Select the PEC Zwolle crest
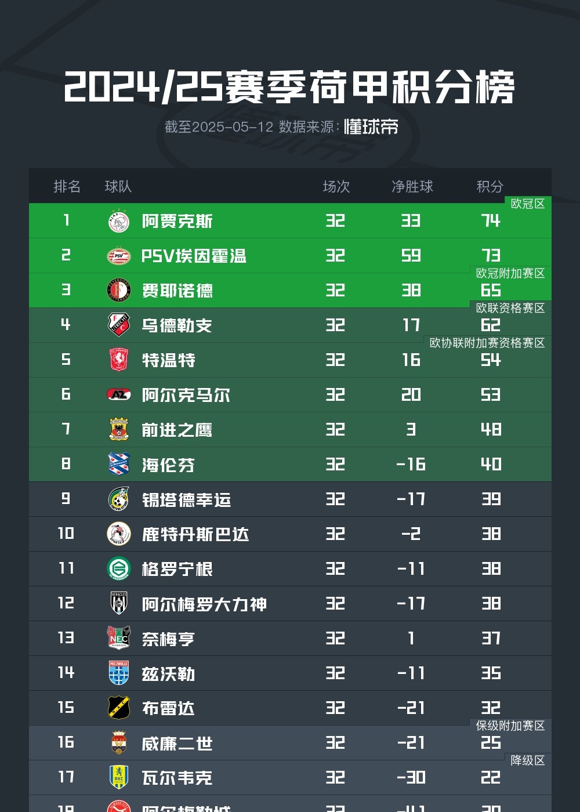Screen dimensions: 580x812 119,673
